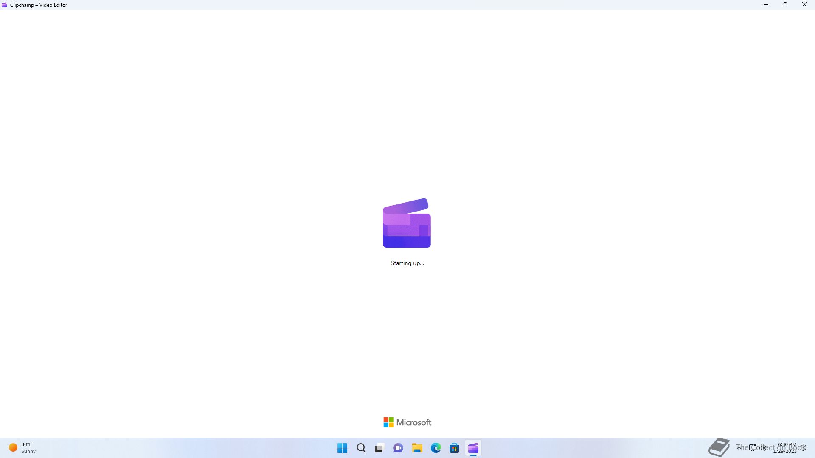
Task: Open network status icon in tray
Action: click(x=753, y=448)
